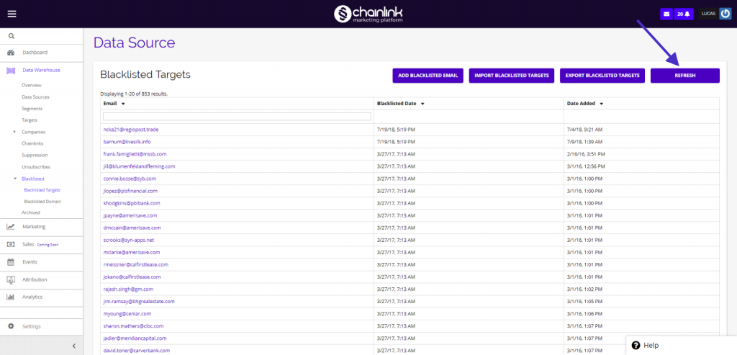Viewport: 737px width, 355px height.
Task: Open the Targets sidebar item
Action: [30, 120]
